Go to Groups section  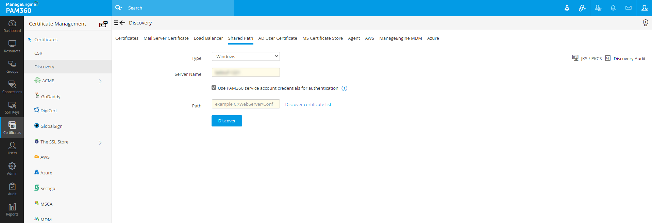12,67
